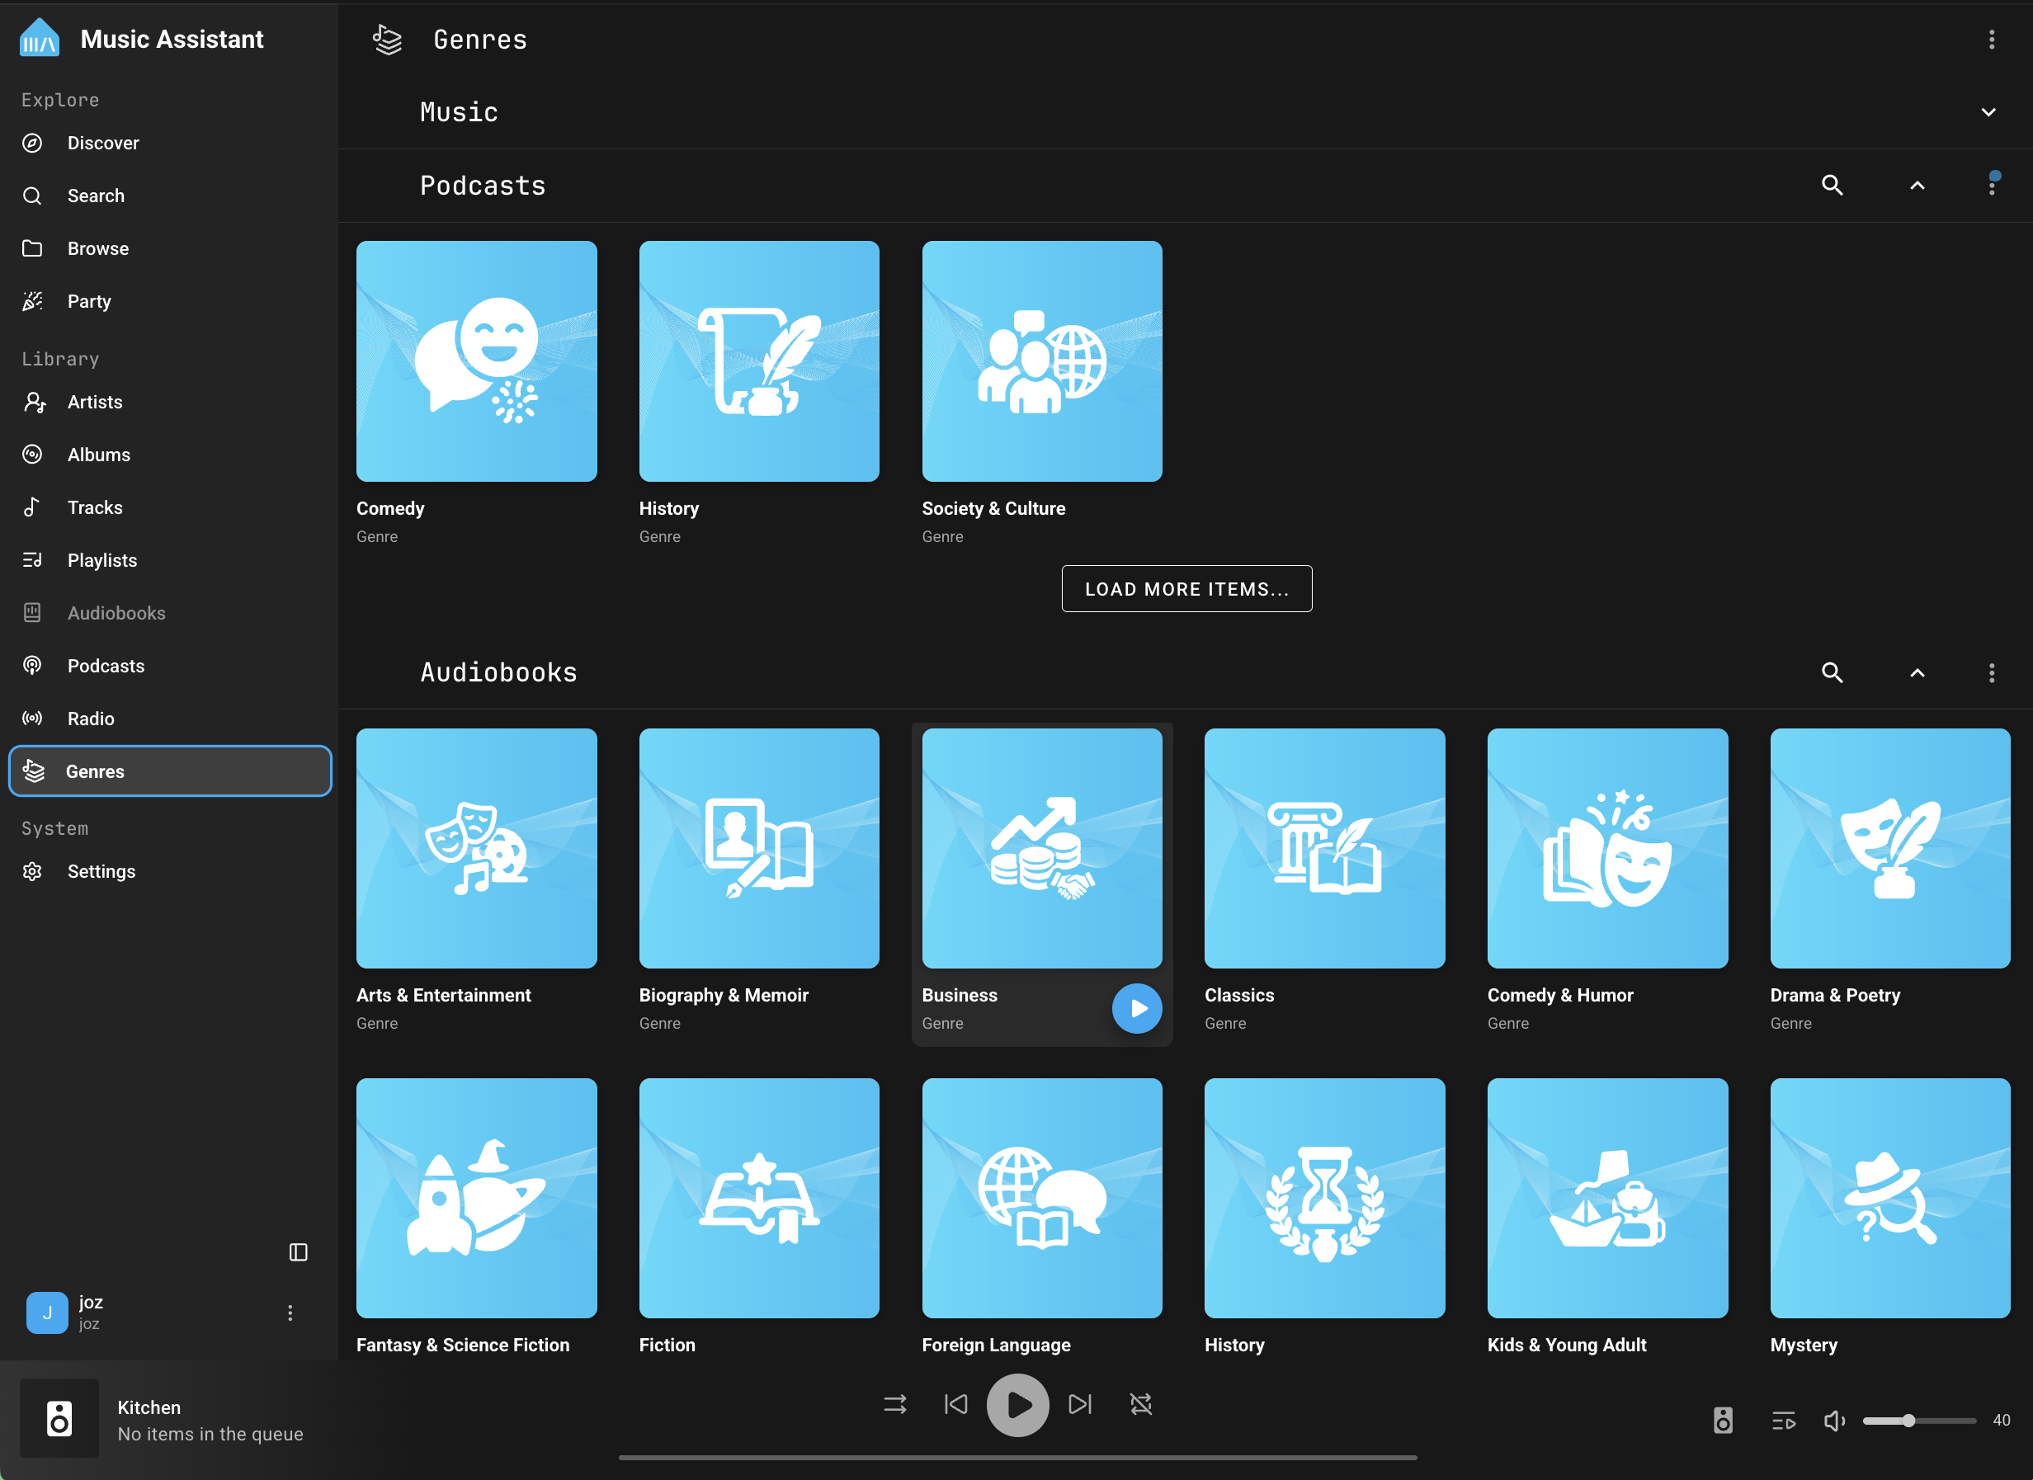Adjust the volume slider

(x=1919, y=1420)
